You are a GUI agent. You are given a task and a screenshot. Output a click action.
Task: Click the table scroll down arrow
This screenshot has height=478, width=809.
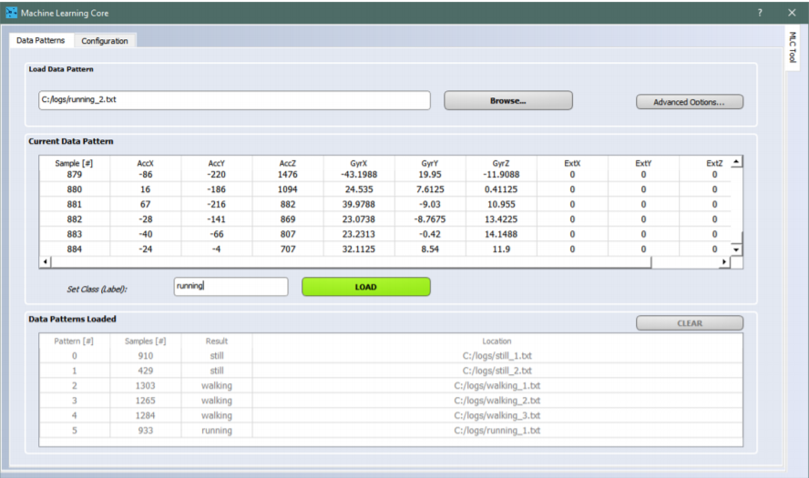click(x=736, y=249)
